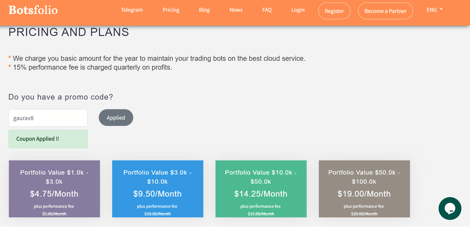Open the chat support bubble icon
Viewport: 470px width, 227px height.
[x=450, y=209]
